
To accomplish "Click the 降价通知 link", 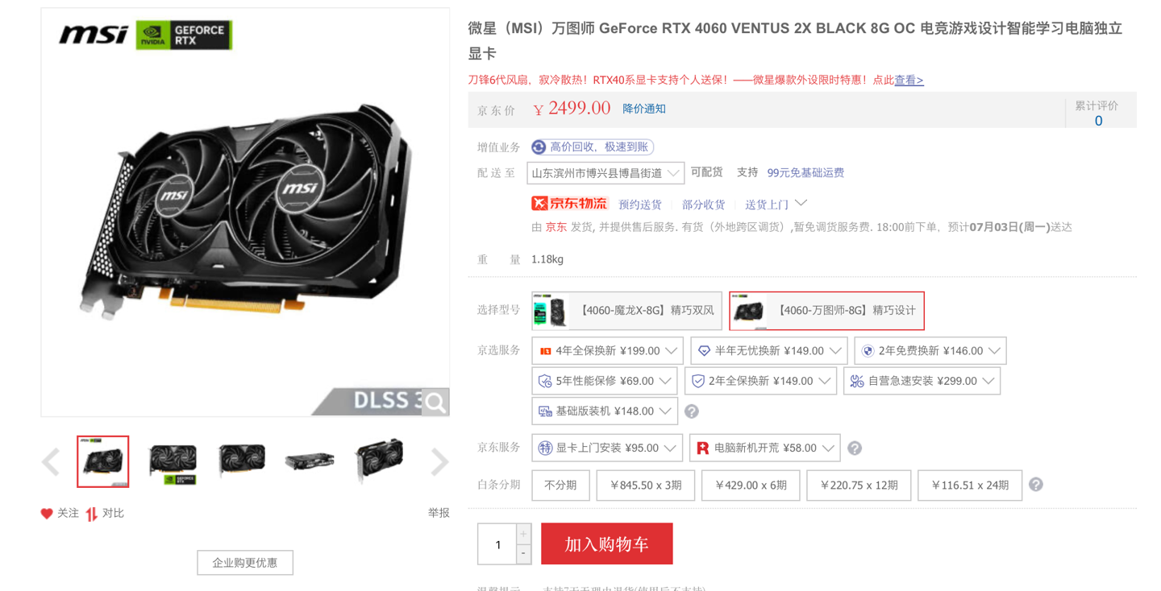I will point(644,109).
